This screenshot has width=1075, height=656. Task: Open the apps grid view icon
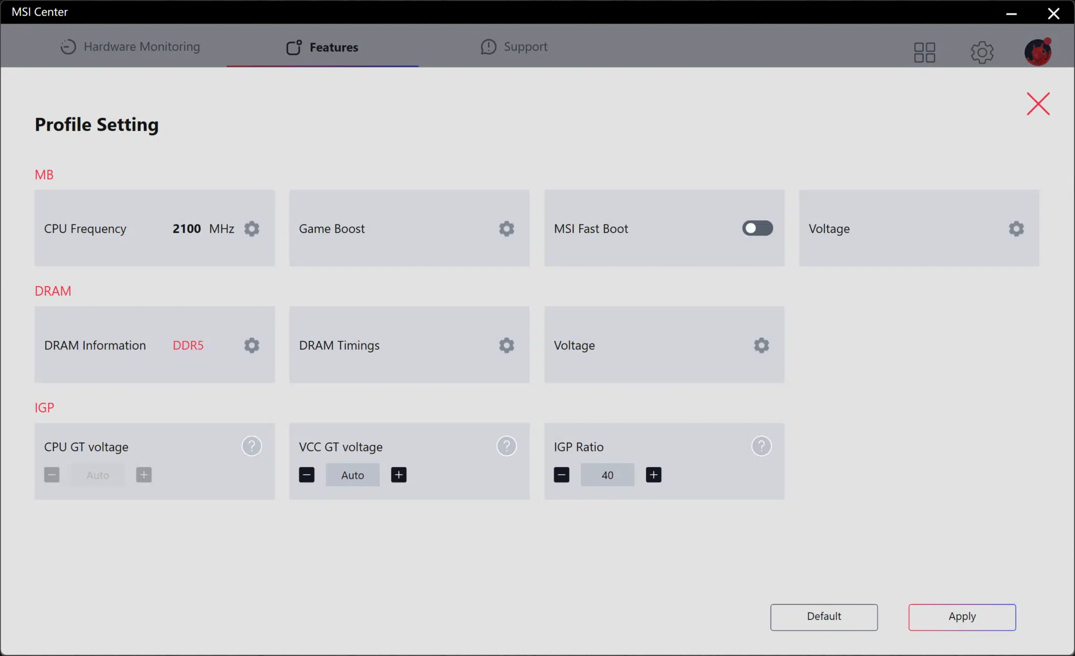tap(925, 52)
